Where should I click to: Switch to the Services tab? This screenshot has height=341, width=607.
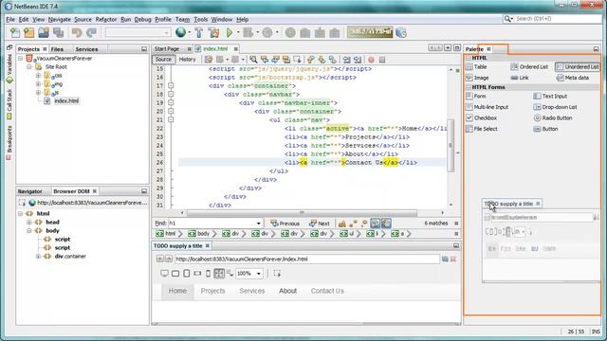86,49
